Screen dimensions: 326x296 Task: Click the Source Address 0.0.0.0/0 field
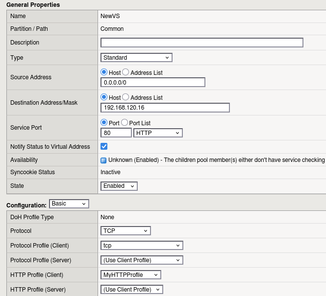click(x=153, y=82)
